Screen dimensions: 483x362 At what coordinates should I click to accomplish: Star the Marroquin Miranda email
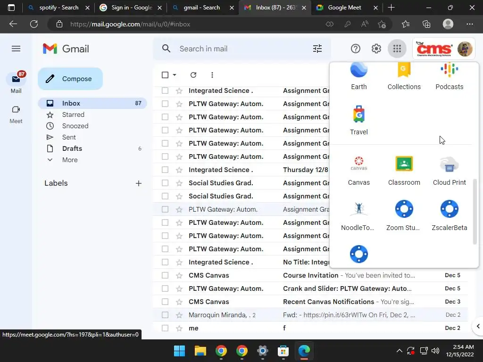tap(179, 315)
